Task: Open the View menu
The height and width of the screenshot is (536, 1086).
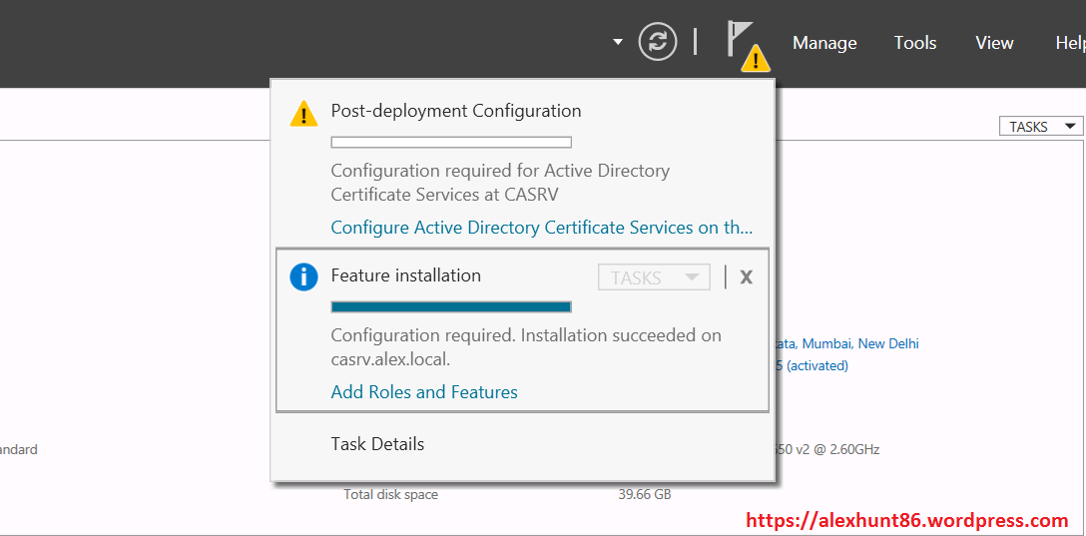Action: (x=994, y=43)
